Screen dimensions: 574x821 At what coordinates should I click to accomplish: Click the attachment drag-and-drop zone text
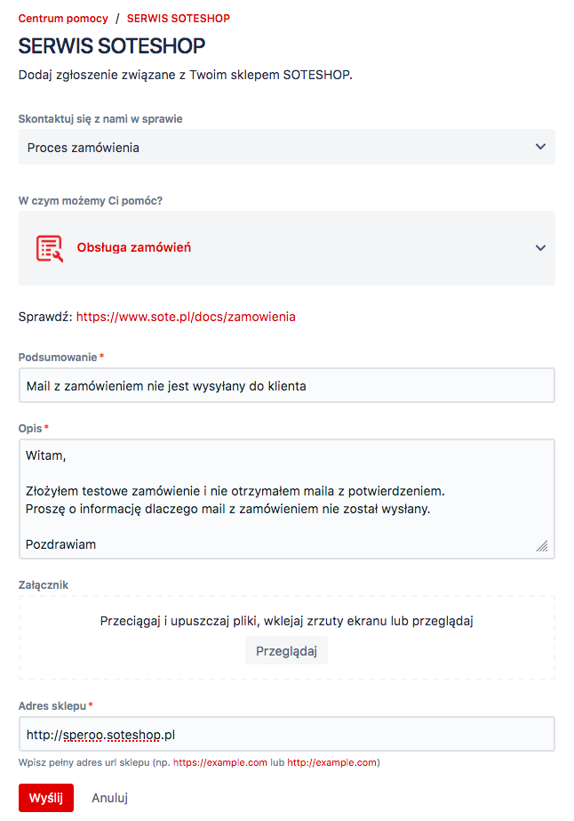coord(287,621)
